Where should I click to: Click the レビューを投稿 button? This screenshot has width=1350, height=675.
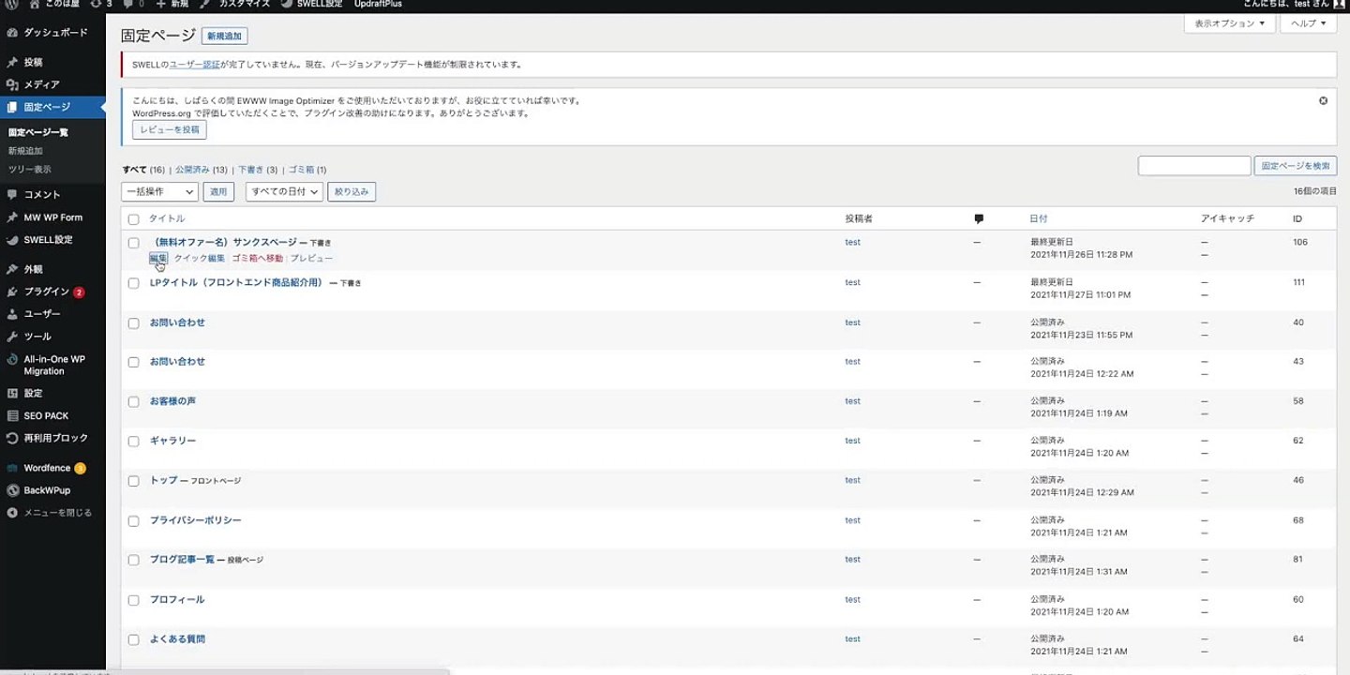click(x=170, y=129)
